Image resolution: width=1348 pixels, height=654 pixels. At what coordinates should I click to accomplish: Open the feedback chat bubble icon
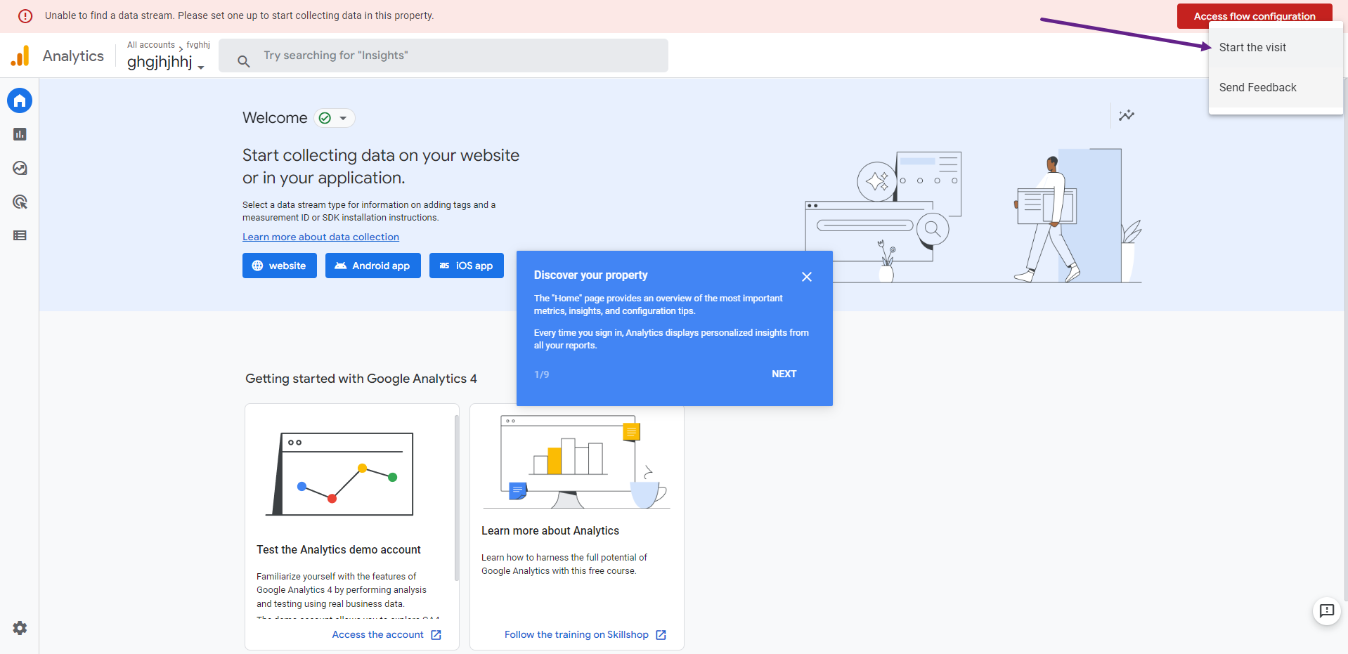[1327, 610]
